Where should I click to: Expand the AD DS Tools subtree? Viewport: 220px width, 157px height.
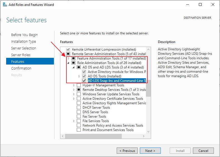(79, 76)
